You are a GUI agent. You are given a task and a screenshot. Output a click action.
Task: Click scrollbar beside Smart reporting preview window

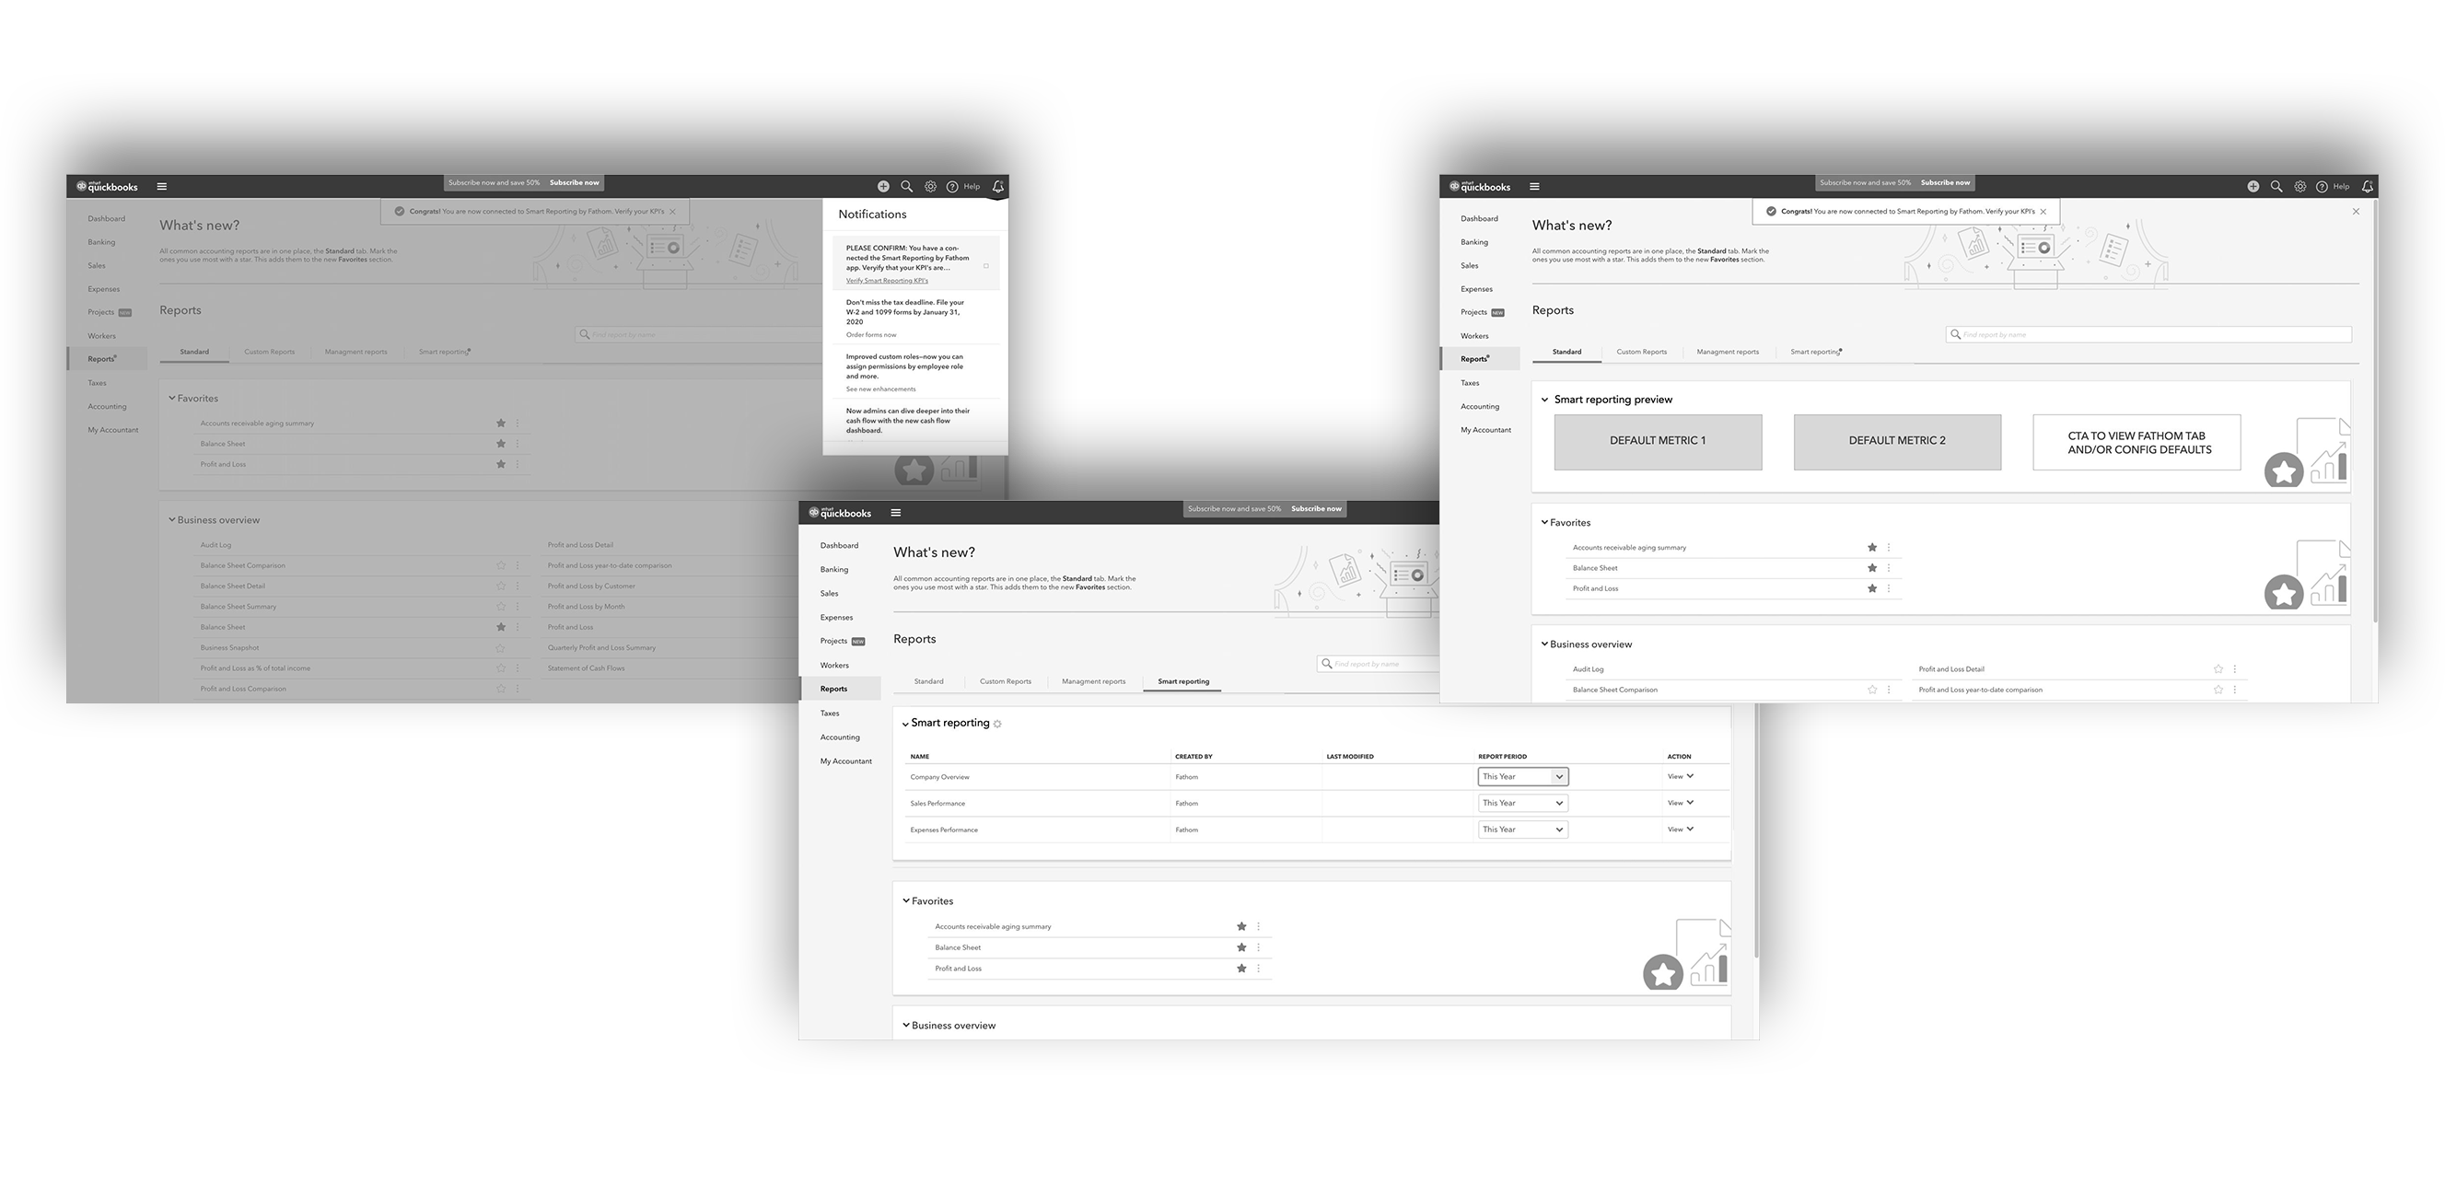[2375, 408]
